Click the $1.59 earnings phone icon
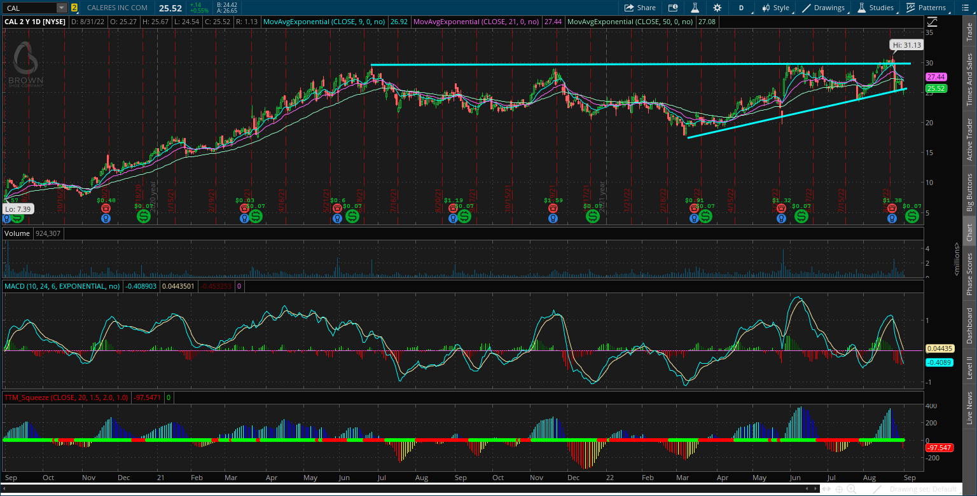 pyautogui.click(x=553, y=208)
